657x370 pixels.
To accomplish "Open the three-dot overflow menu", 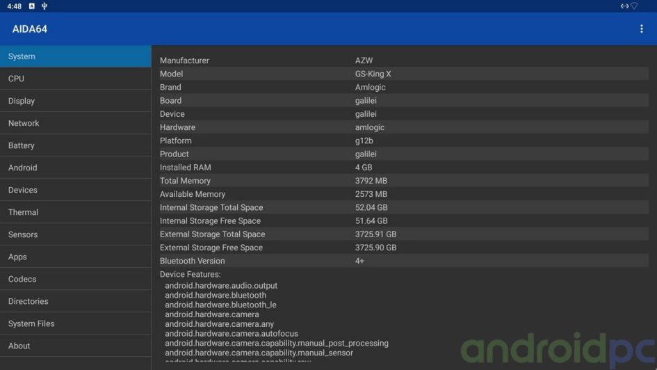I will 641,29.
